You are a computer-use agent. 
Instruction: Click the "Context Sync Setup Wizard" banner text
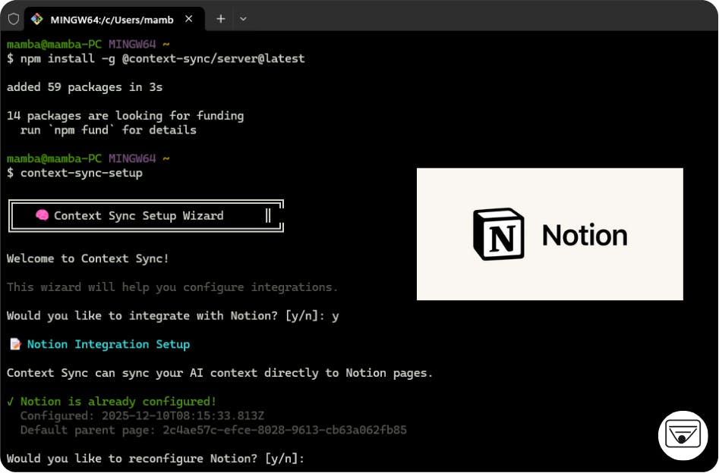coord(138,216)
